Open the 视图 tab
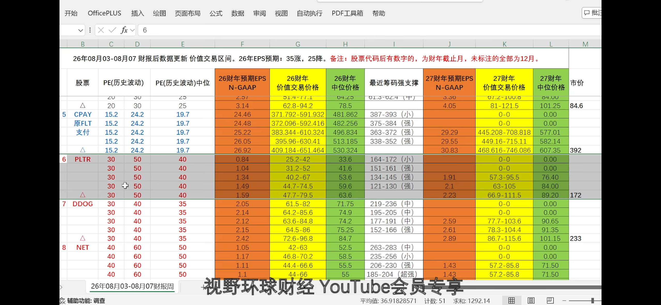 [281, 13]
